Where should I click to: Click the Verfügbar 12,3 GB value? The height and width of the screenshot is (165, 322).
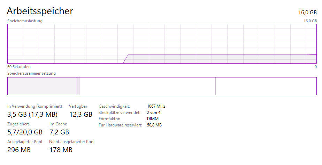80,114
